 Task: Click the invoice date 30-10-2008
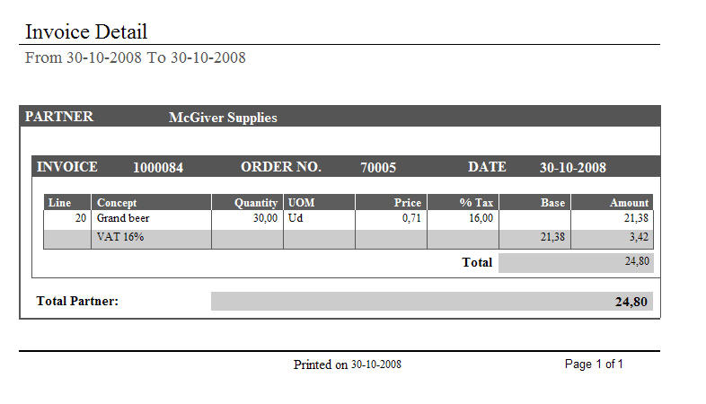coord(572,168)
